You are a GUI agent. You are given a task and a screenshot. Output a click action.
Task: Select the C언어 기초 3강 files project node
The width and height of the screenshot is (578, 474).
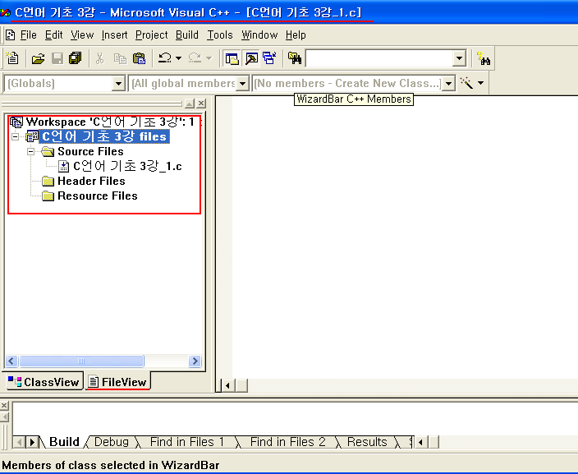[x=104, y=136]
